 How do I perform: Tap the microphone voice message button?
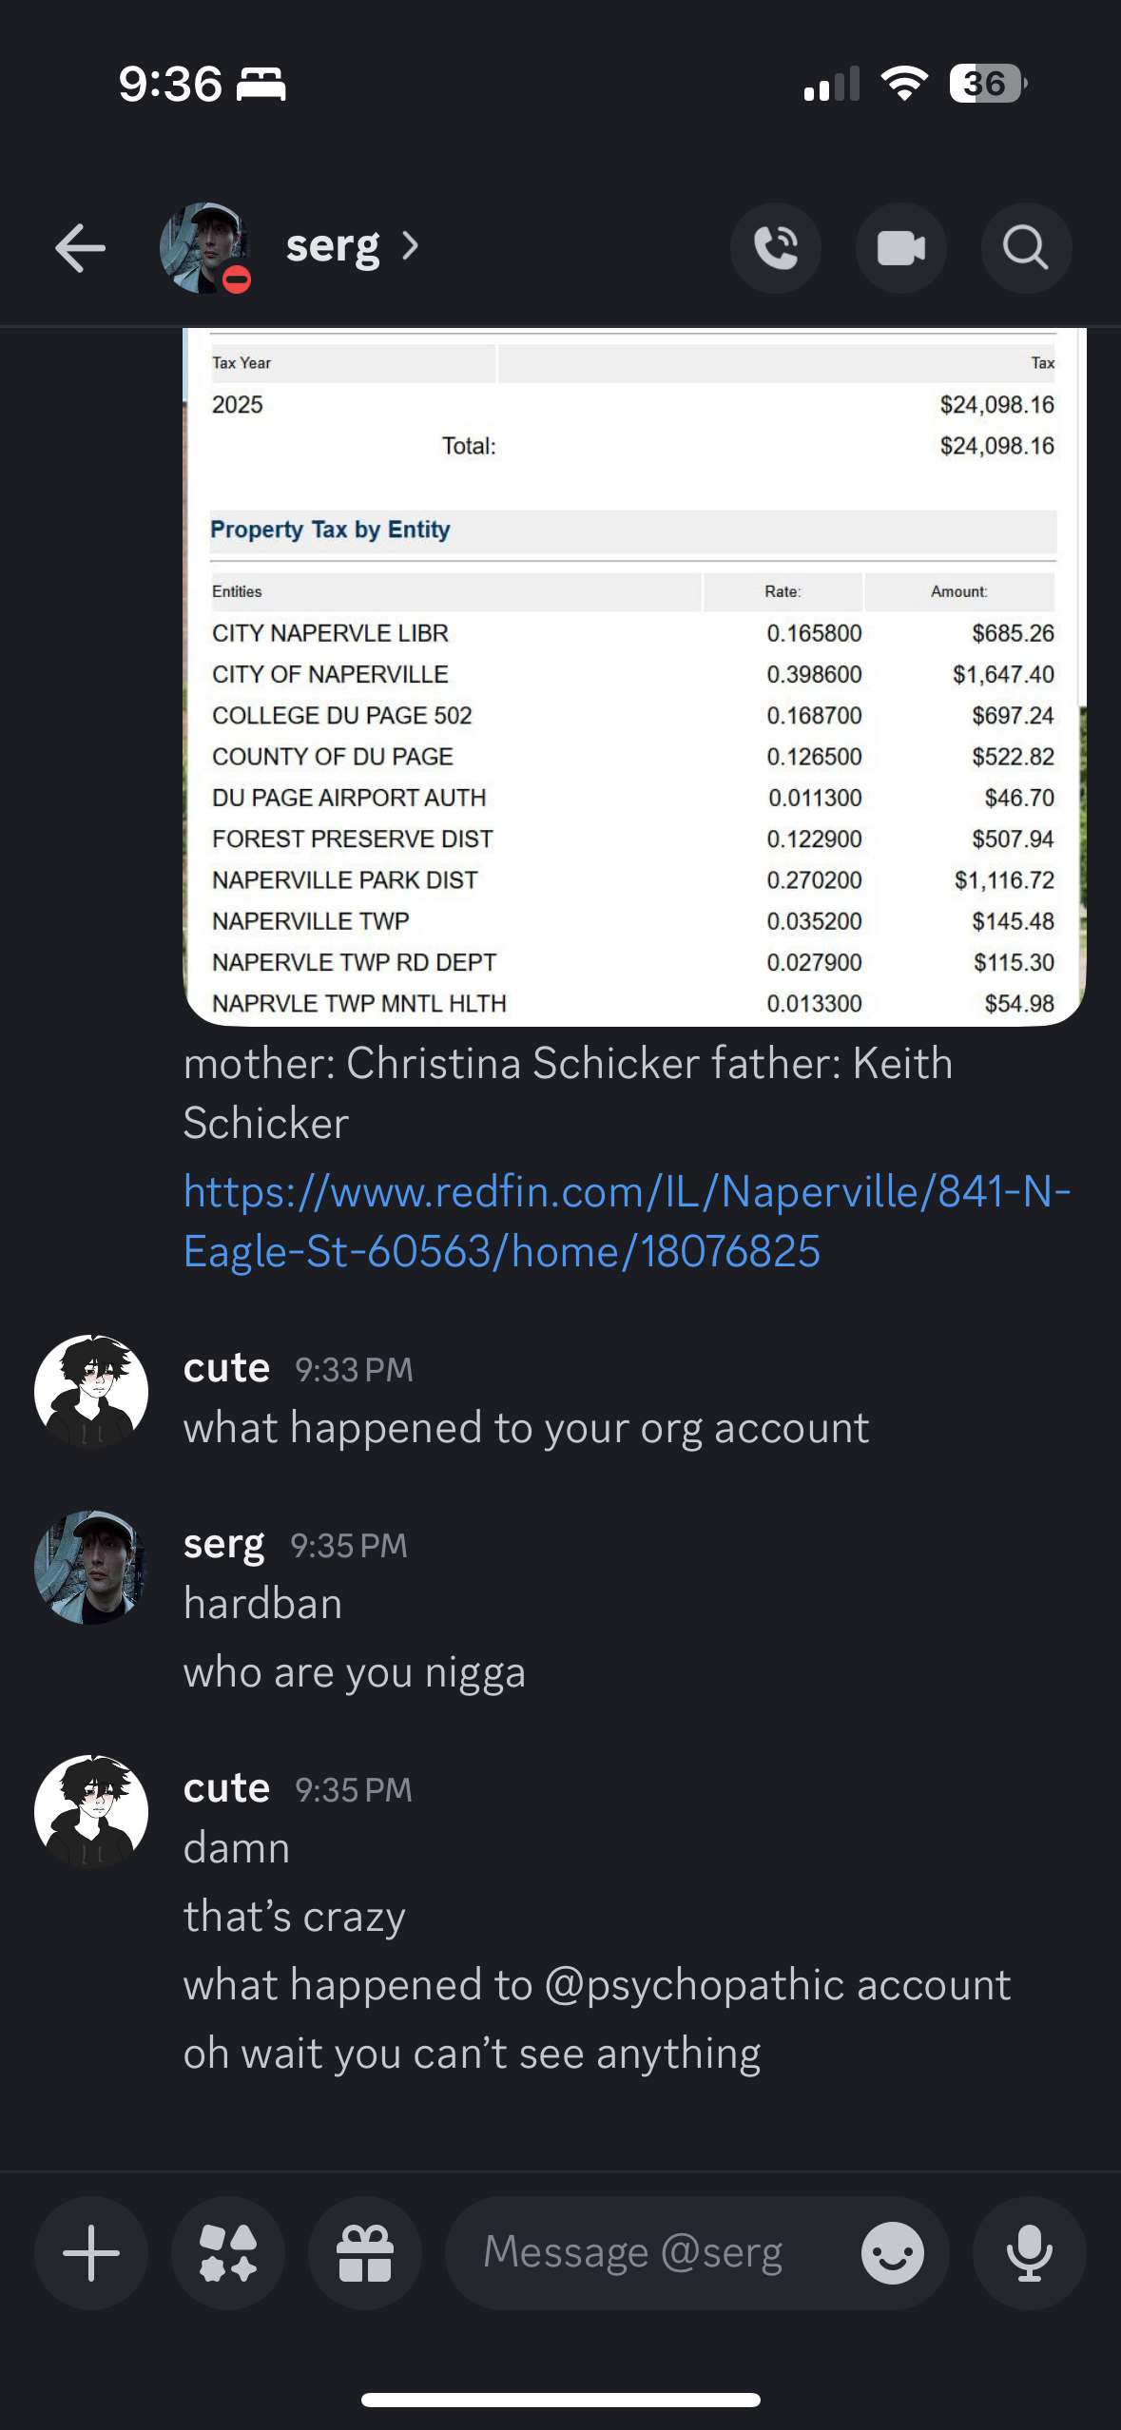point(1029,2252)
